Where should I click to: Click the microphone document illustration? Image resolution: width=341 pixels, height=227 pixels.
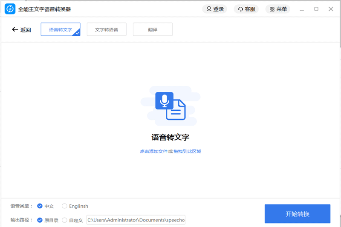[x=170, y=106]
